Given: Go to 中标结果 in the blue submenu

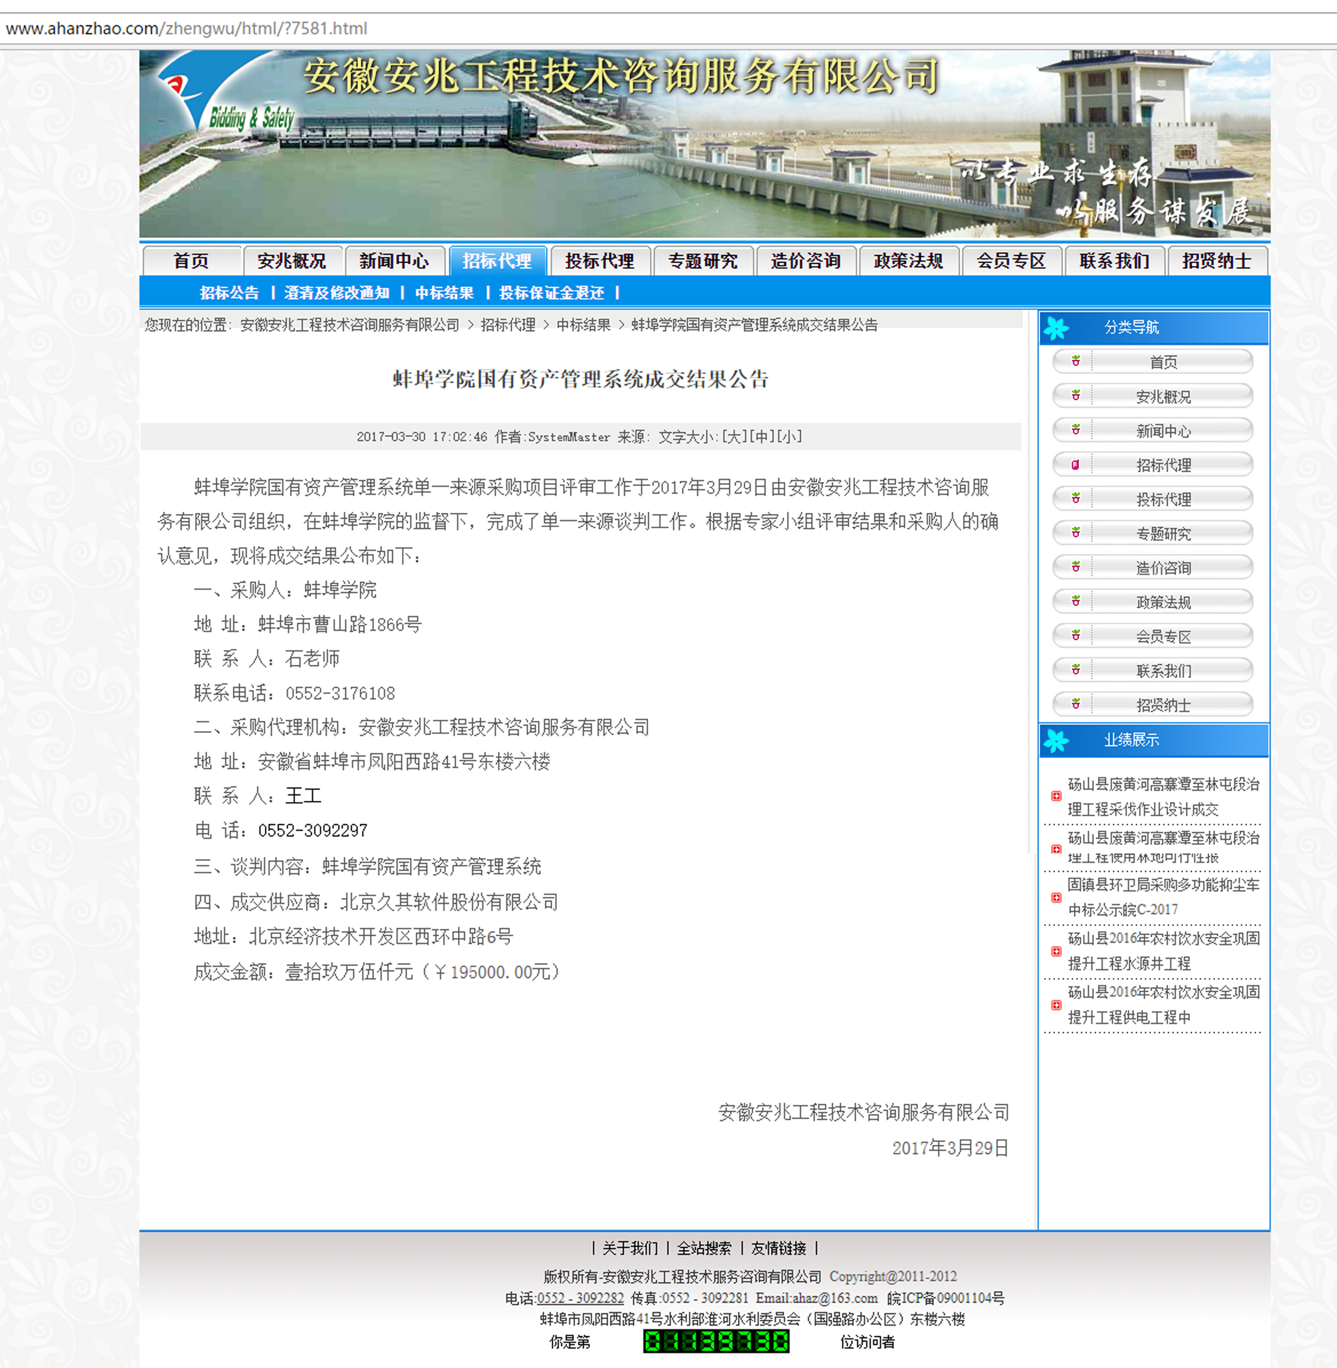Looking at the screenshot, I should 444,293.
